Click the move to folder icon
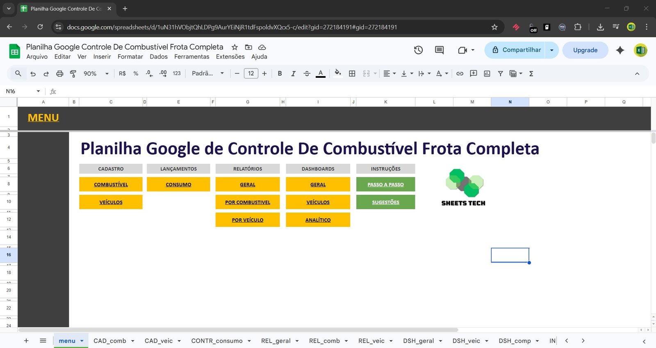The image size is (656, 348). coord(248,47)
